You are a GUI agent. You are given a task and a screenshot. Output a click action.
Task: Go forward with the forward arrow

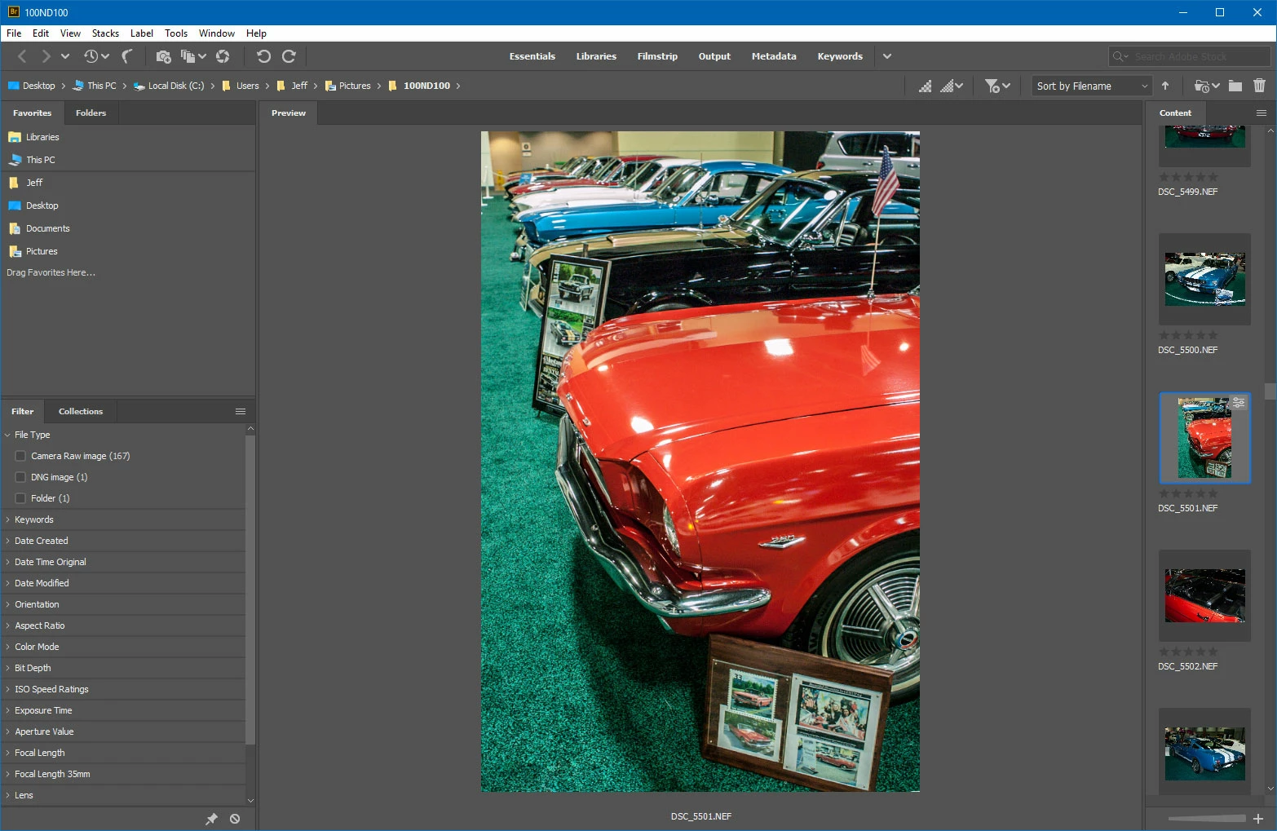click(x=46, y=56)
